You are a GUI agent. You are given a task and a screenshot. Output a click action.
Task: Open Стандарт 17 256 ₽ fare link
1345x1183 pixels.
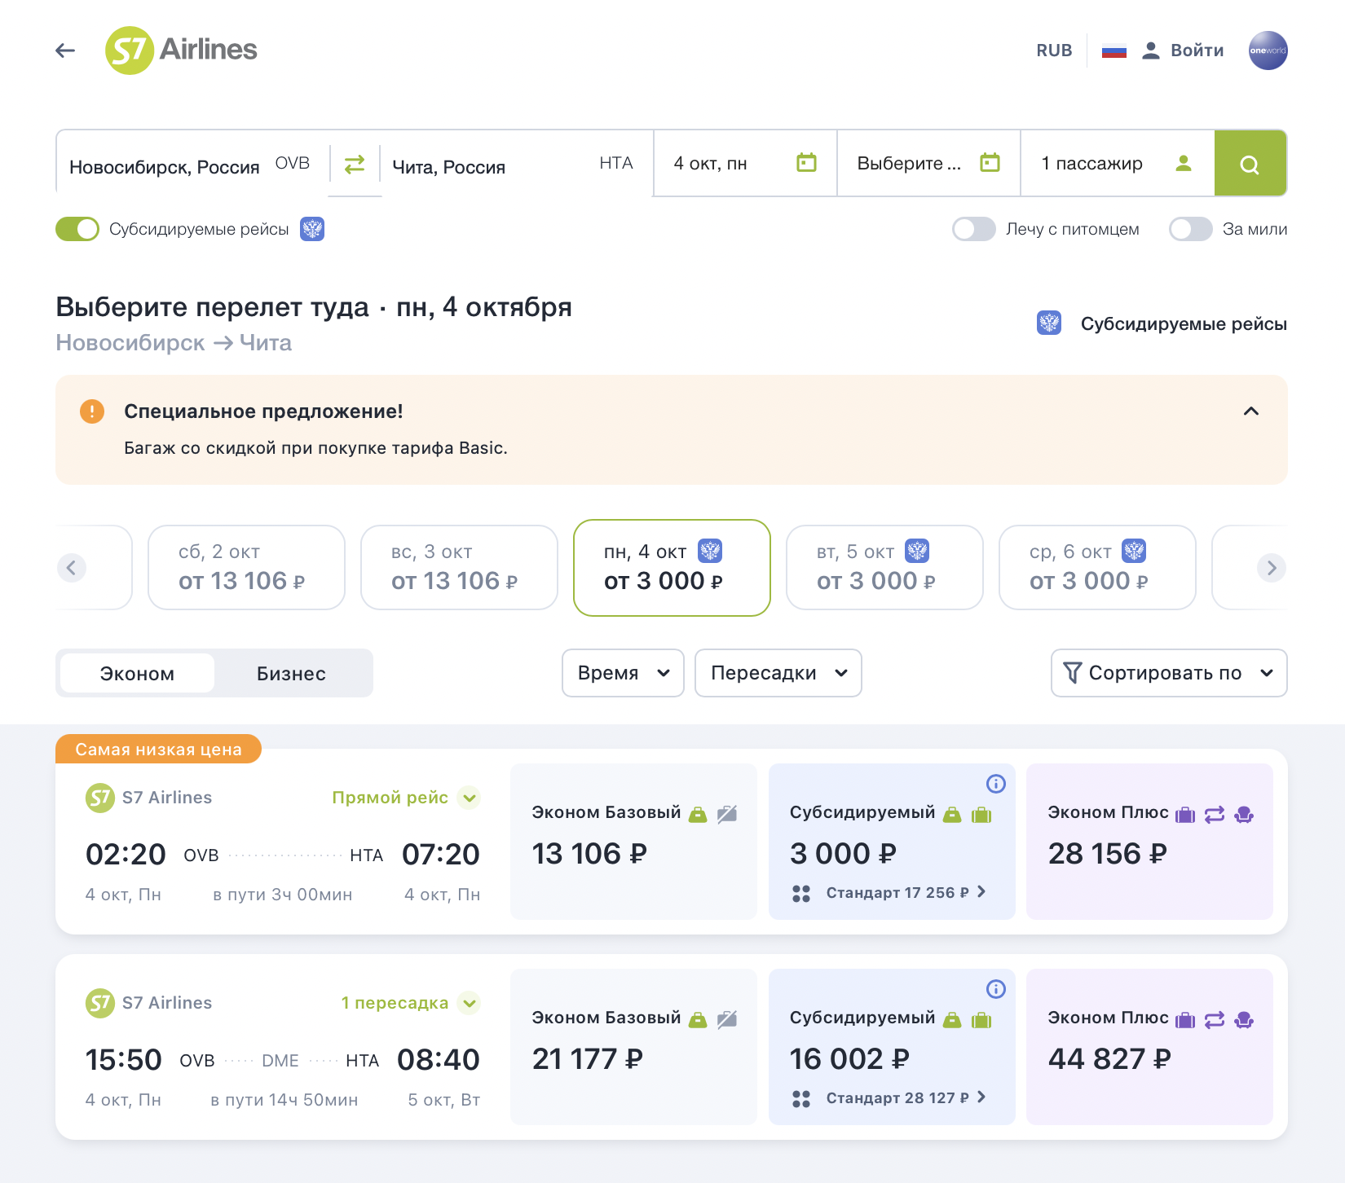[906, 893]
